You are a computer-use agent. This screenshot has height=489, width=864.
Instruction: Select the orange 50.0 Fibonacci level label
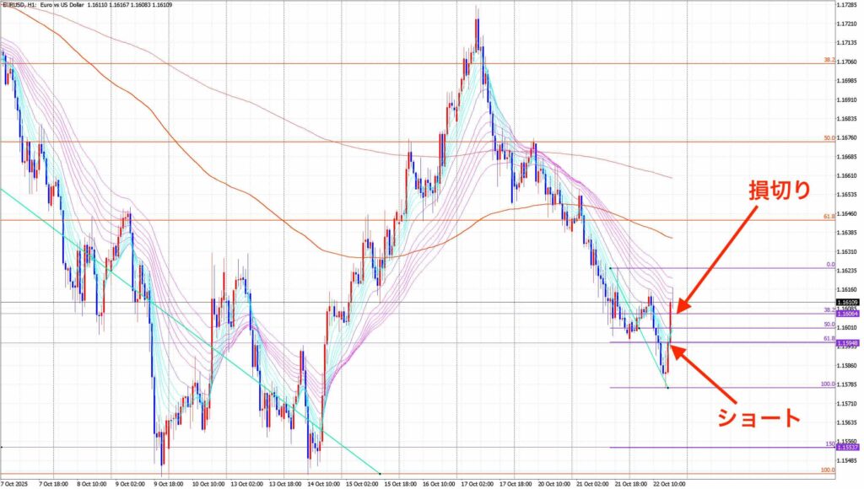point(829,137)
